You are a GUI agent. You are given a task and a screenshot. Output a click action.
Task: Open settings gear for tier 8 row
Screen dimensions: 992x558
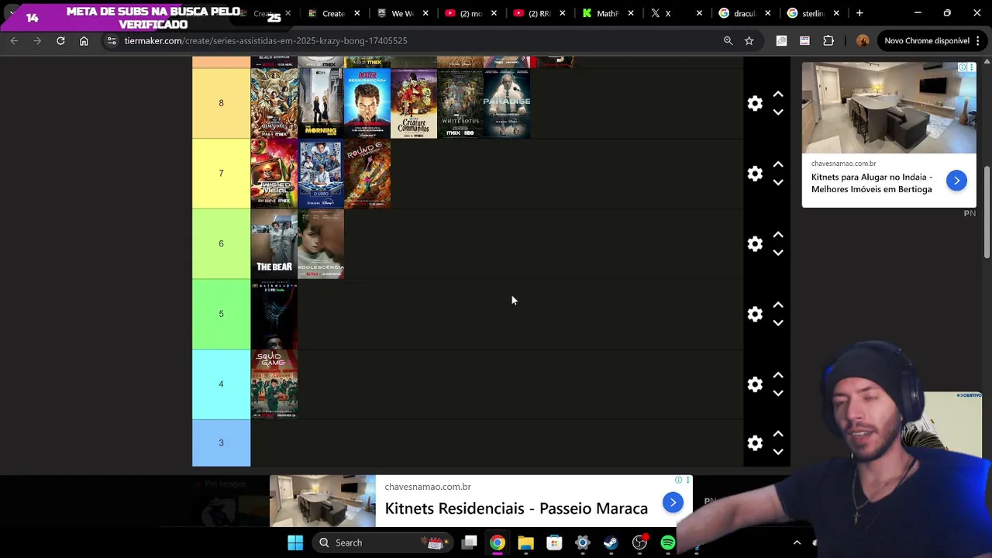pyautogui.click(x=755, y=103)
